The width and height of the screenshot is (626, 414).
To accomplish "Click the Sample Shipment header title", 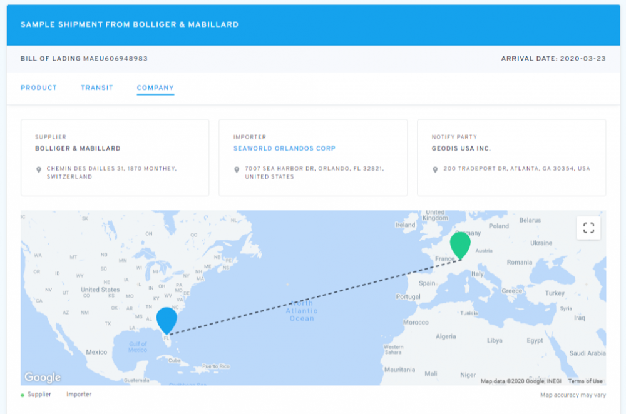I will pos(129,24).
